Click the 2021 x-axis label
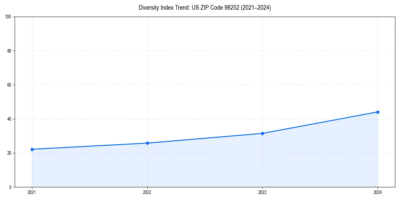Screen dimensions: 400x200 click(32, 192)
